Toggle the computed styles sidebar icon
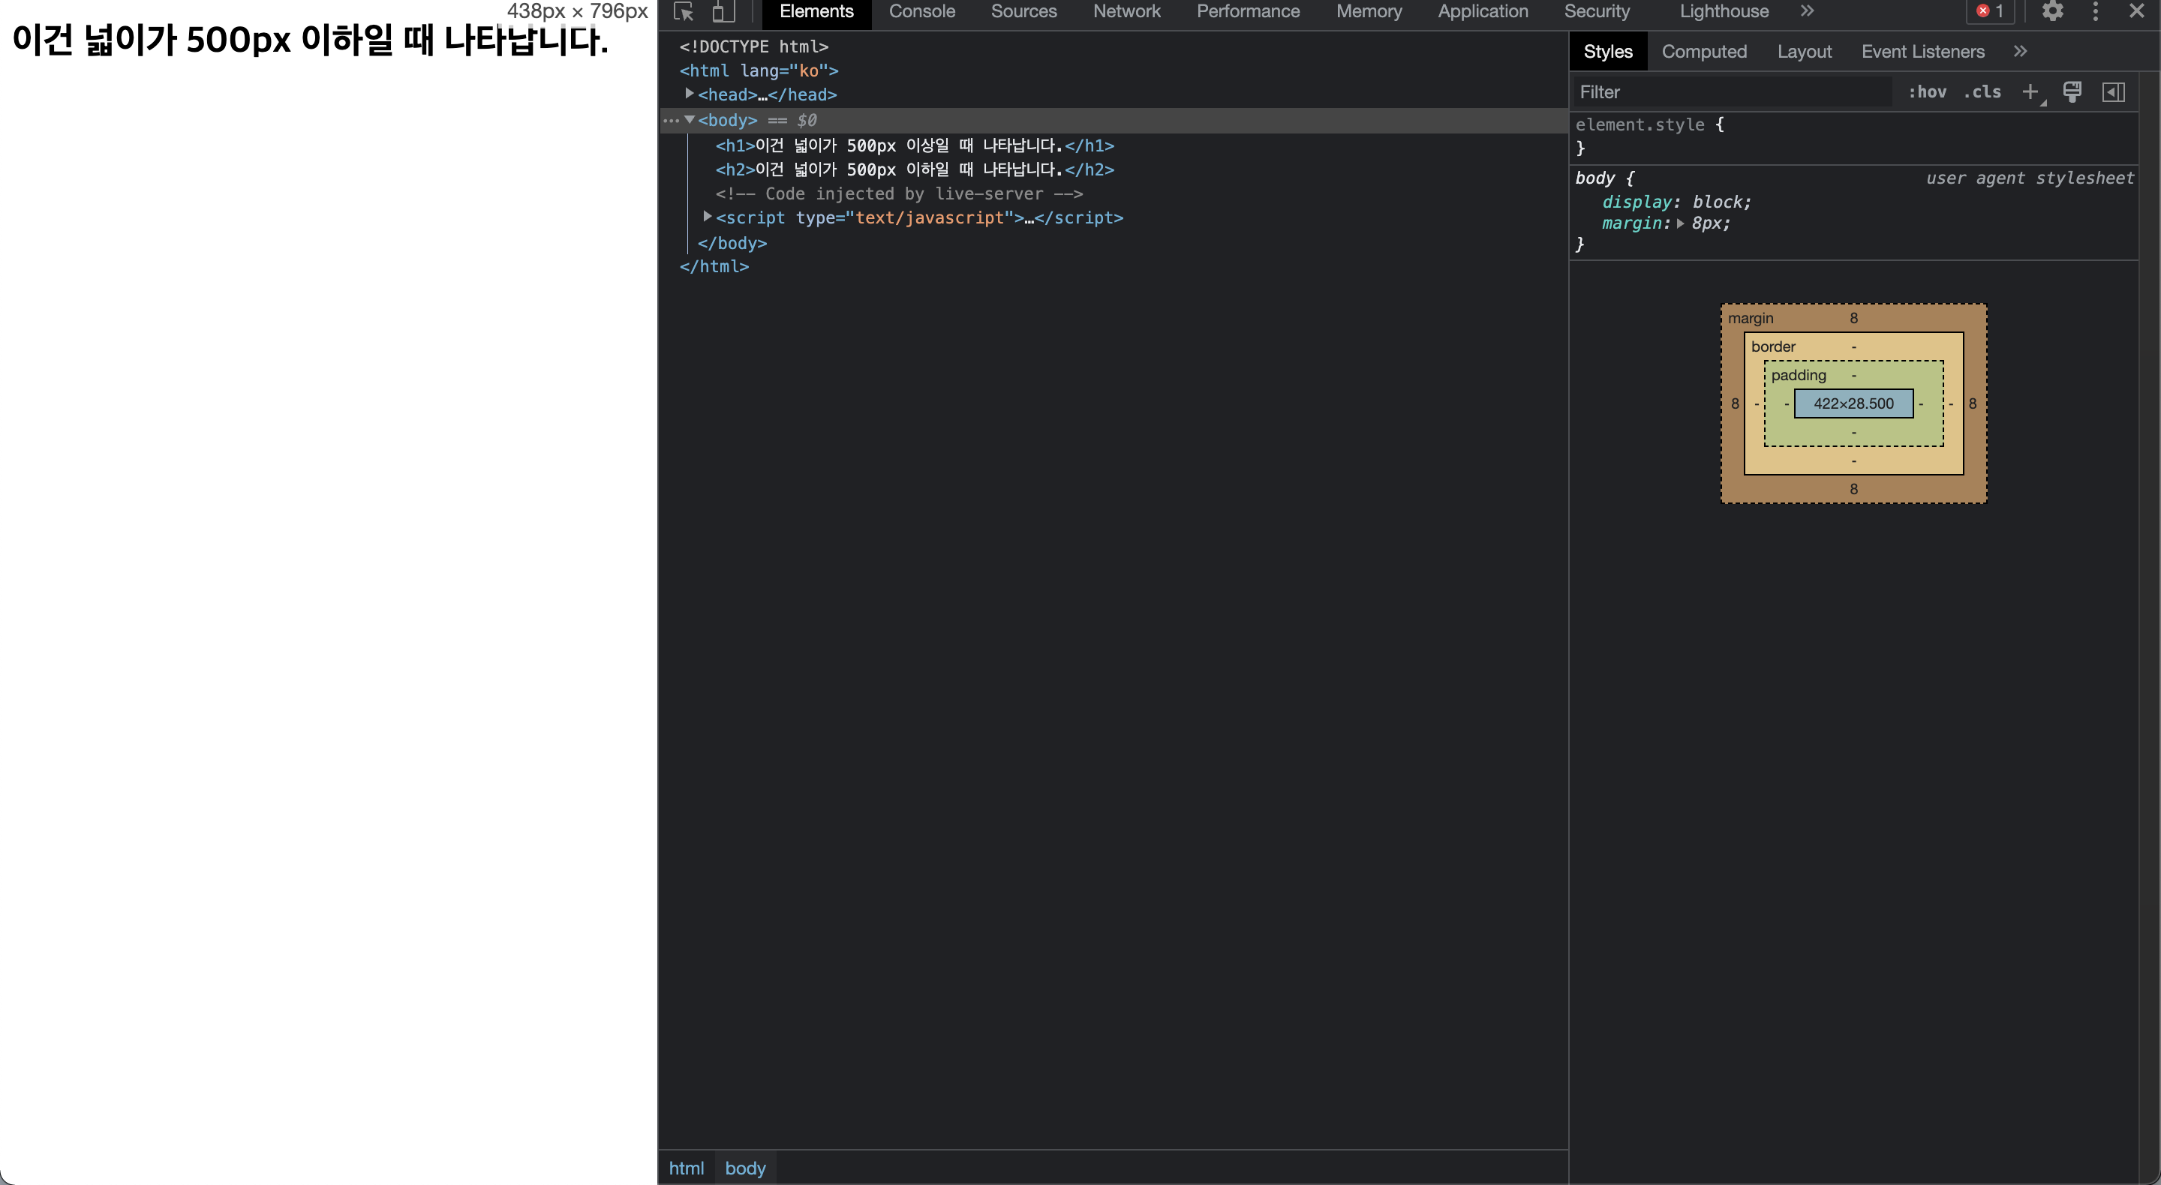 pos(2112,91)
